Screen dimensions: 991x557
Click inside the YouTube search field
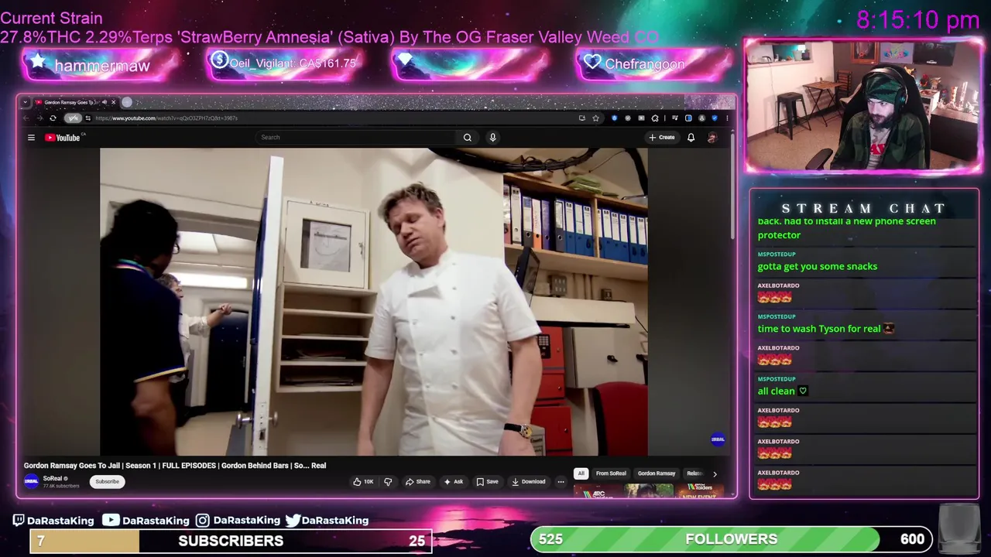click(356, 138)
